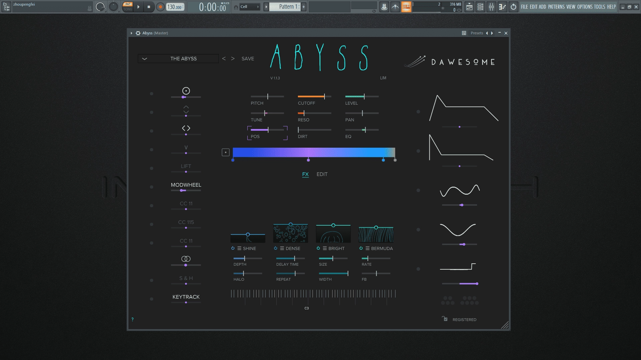Open the PATTERNS menu
This screenshot has width=641, height=360.
coord(556,7)
